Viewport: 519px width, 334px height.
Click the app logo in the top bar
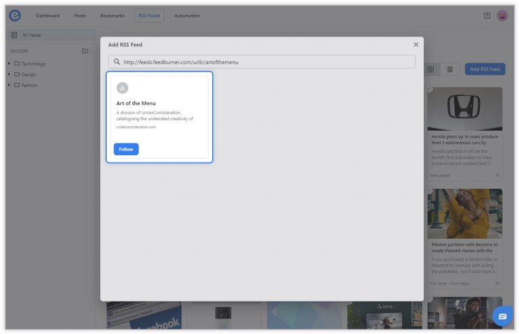pyautogui.click(x=15, y=16)
